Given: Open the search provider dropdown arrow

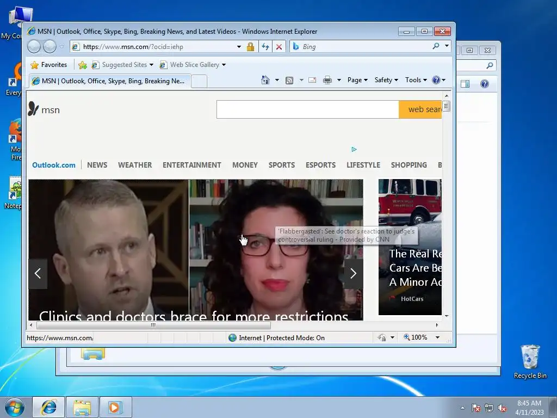Looking at the screenshot, I should pos(447,46).
